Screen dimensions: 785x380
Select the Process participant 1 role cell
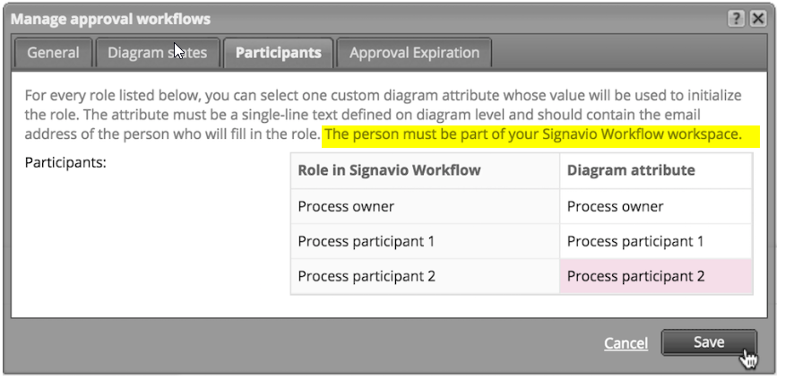[425, 241]
